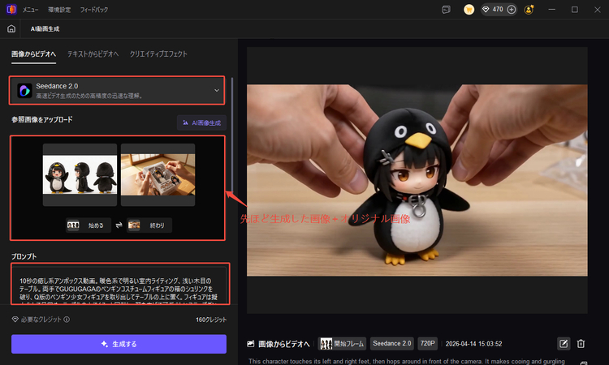The height and width of the screenshot is (365, 609).
Task: Click the AI画像生成 button
Action: tap(201, 123)
